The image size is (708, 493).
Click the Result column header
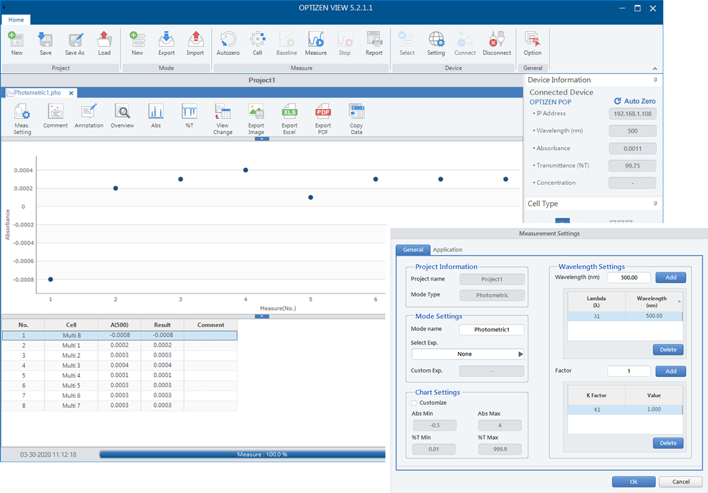pyautogui.click(x=162, y=325)
